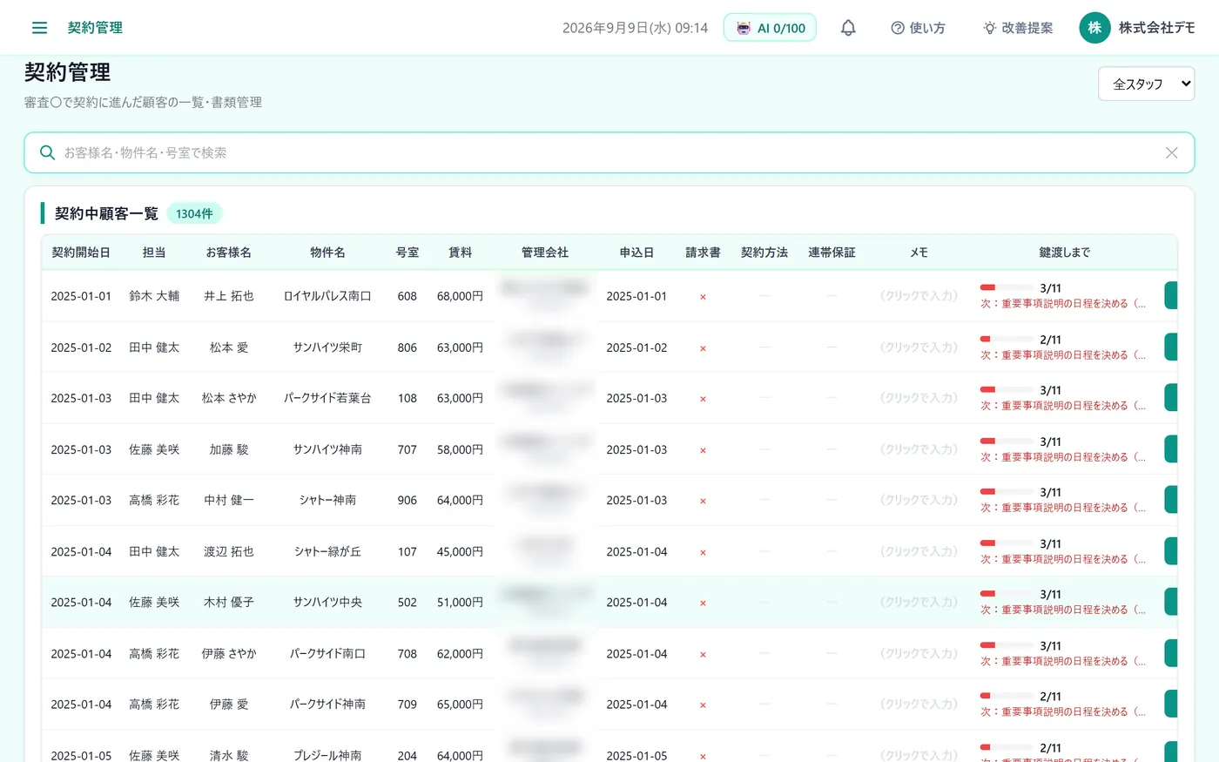Click the search magnifier icon
Viewport: 1219px width, 762px height.
[48, 152]
